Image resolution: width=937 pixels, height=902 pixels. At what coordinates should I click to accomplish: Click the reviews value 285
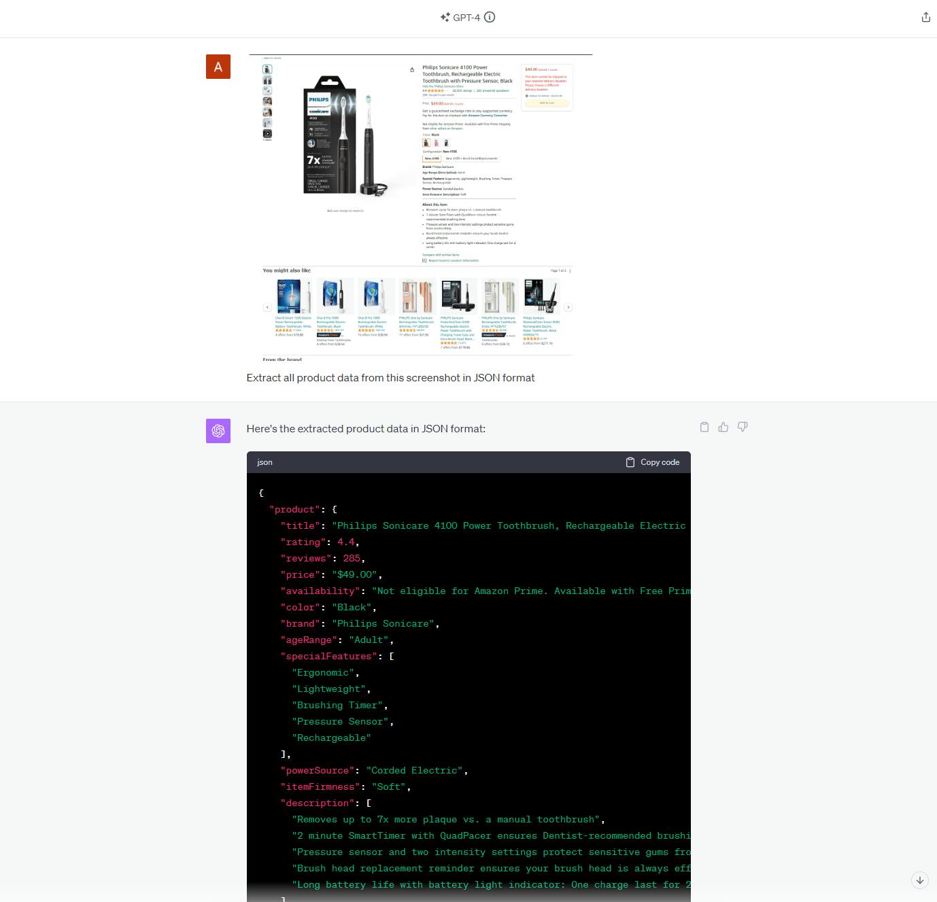click(352, 559)
